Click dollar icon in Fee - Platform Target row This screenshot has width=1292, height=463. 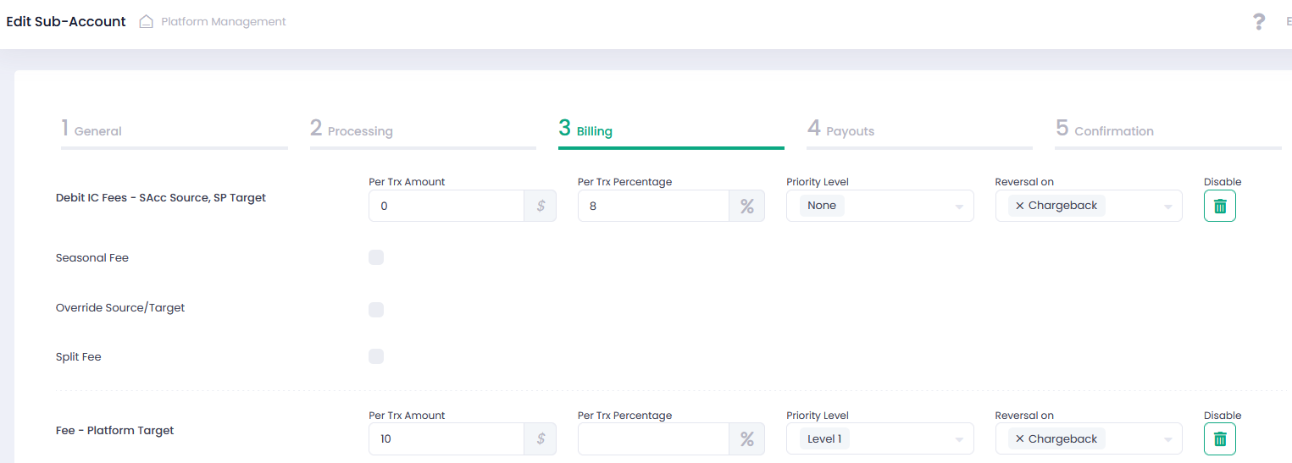[x=541, y=438]
